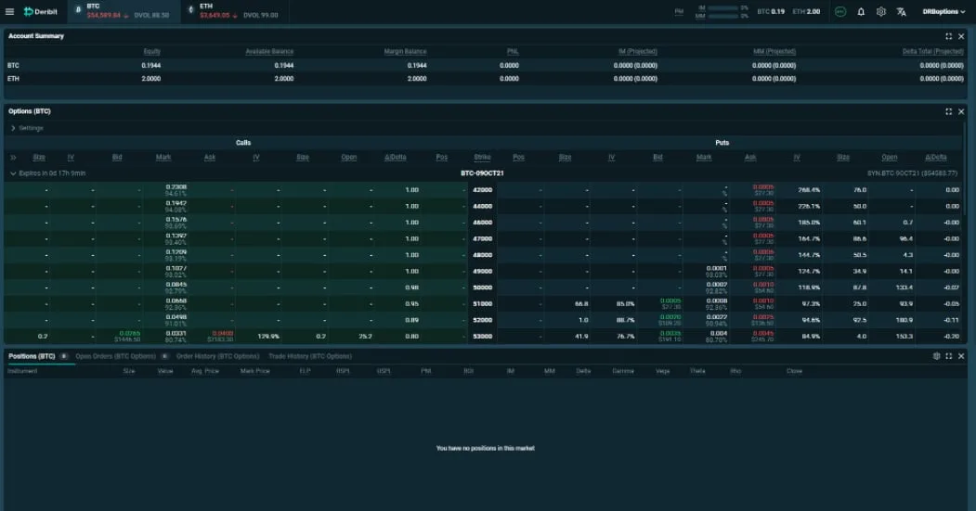
Task: Open the notifications bell
Action: [x=861, y=12]
